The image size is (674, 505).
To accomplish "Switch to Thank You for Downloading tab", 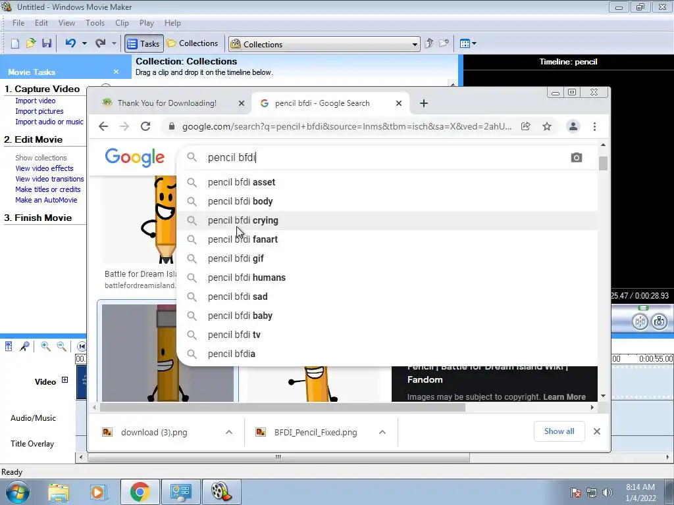I will coord(167,103).
